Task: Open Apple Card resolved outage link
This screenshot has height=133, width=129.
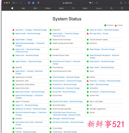Action: pyautogui.click(x=28, y=50)
